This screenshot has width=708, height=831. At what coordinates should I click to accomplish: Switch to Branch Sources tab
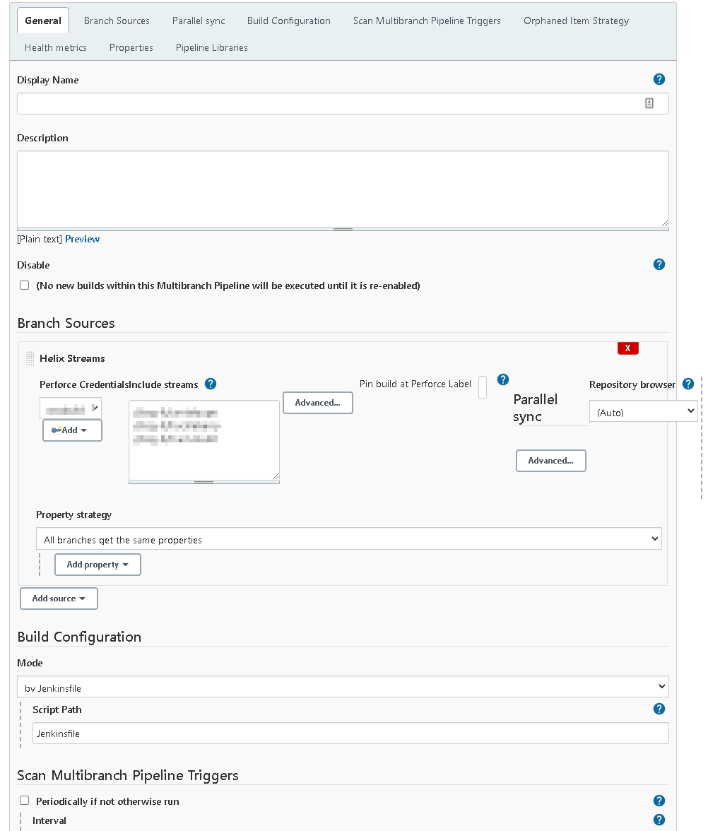pyautogui.click(x=117, y=20)
